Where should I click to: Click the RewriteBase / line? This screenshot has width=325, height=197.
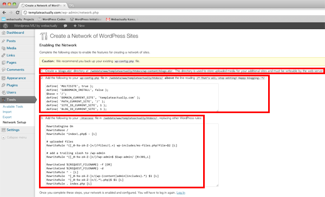[57, 130]
